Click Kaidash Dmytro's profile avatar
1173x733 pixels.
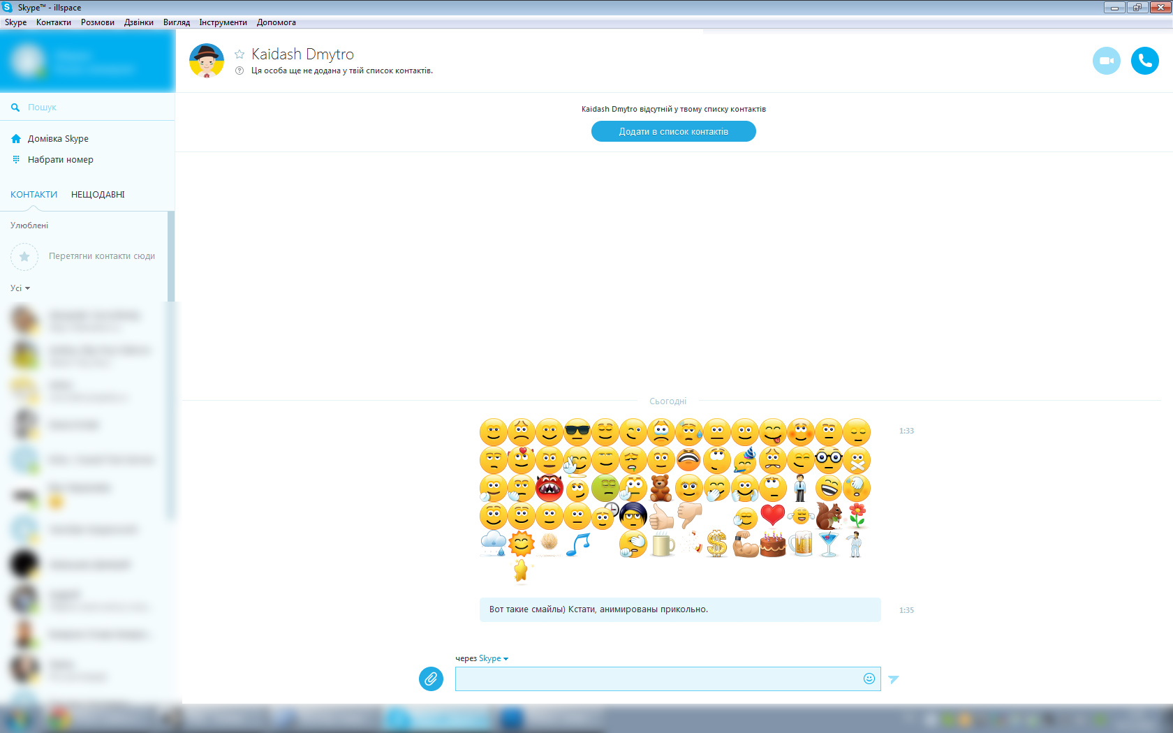[207, 61]
